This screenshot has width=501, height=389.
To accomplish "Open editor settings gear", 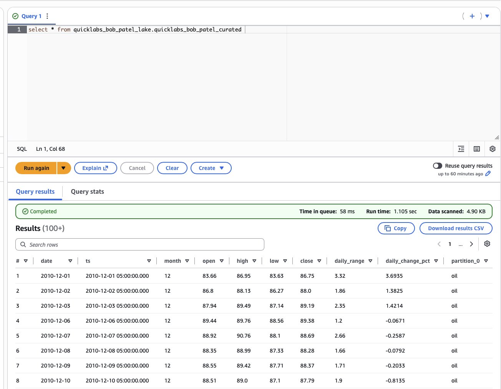I will [493, 149].
